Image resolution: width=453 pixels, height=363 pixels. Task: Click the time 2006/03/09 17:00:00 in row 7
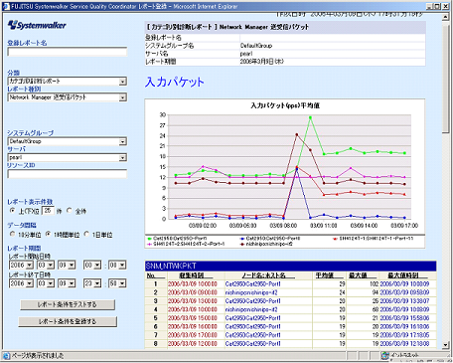[x=192, y=335]
